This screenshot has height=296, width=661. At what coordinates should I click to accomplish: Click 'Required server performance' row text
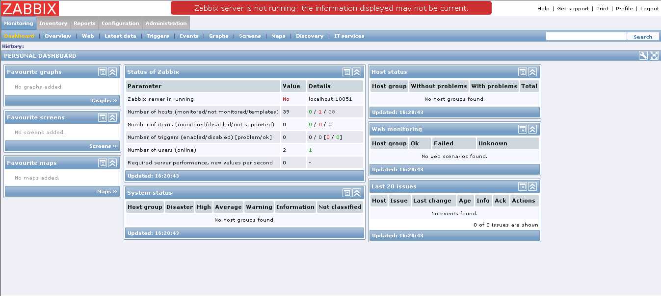coord(200,162)
